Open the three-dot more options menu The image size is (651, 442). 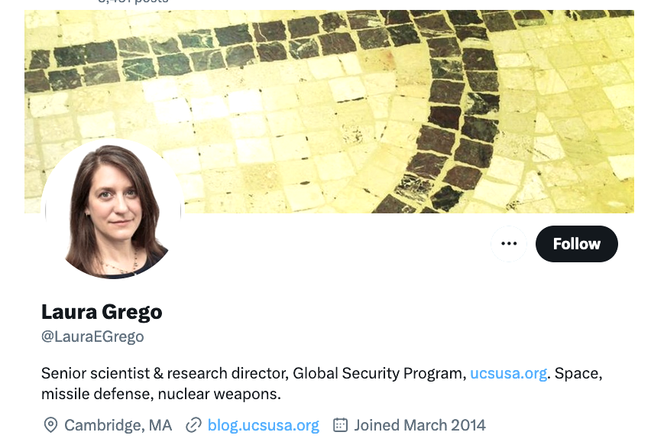point(509,244)
